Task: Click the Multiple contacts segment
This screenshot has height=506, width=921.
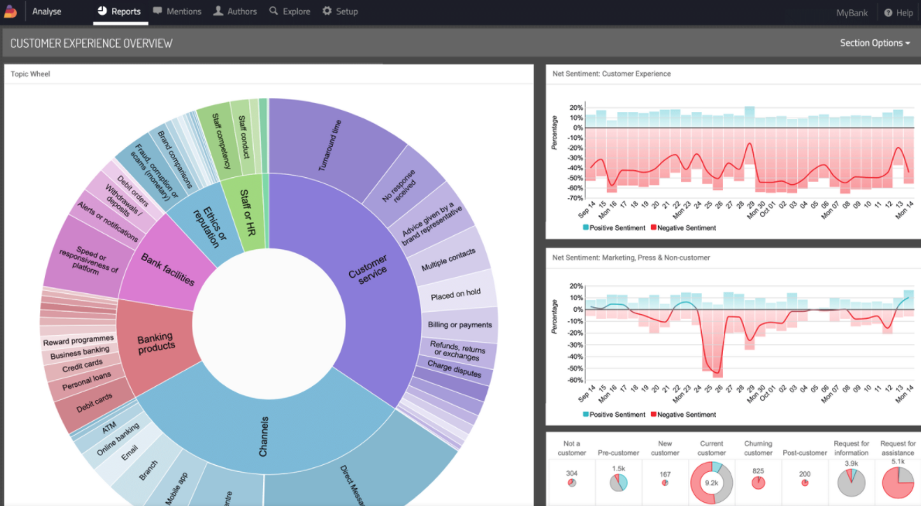Action: 448,259
